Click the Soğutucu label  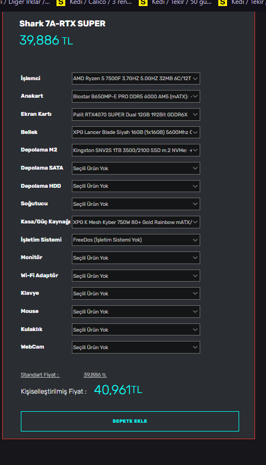click(34, 204)
